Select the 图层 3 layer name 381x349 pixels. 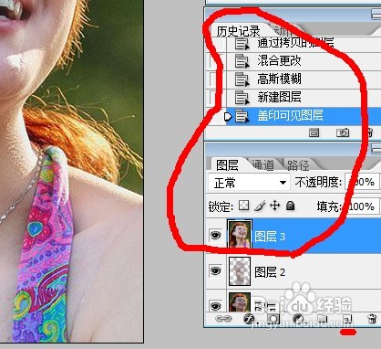pos(270,237)
